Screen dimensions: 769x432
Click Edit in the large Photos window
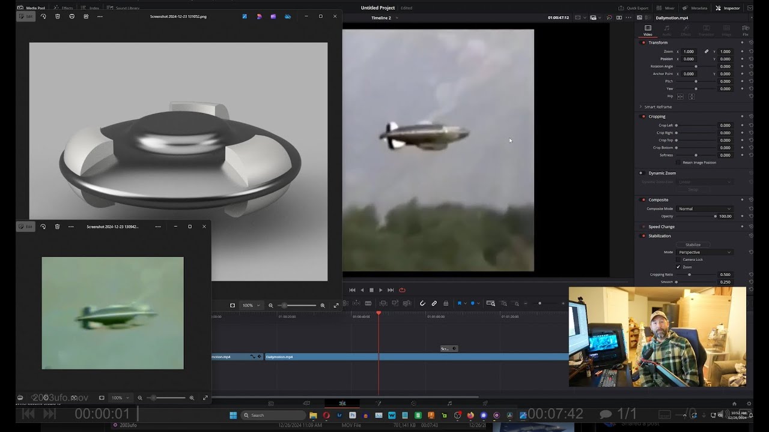click(26, 16)
